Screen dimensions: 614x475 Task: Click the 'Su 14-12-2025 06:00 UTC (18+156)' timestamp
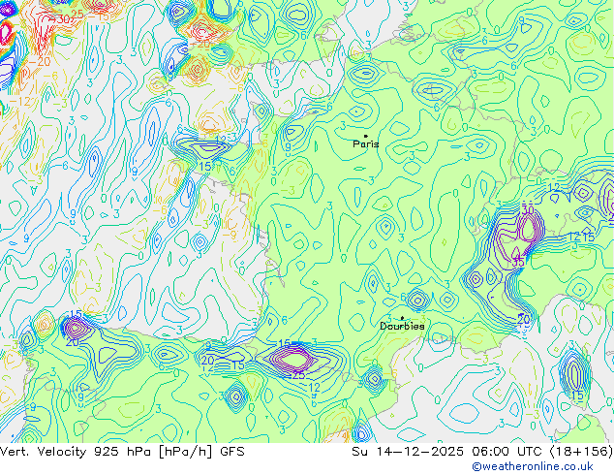(482, 452)
